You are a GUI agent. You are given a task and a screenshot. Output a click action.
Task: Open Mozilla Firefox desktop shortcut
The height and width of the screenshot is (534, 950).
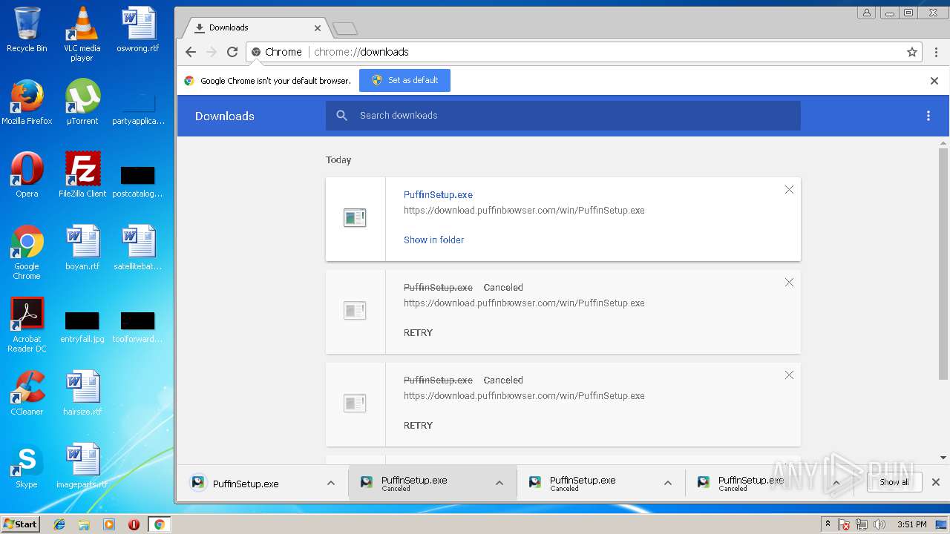coord(27,102)
